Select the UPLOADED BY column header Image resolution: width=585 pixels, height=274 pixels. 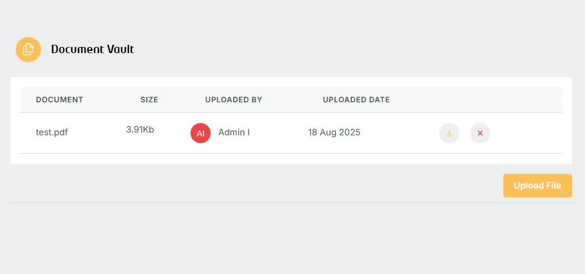[234, 100]
